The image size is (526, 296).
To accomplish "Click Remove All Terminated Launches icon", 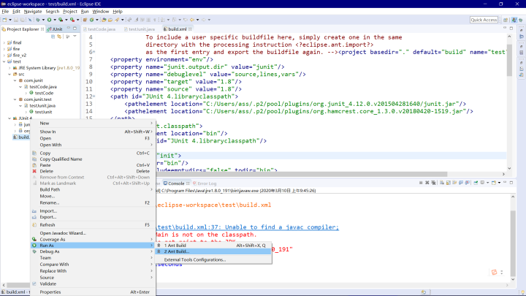I will (x=433, y=183).
